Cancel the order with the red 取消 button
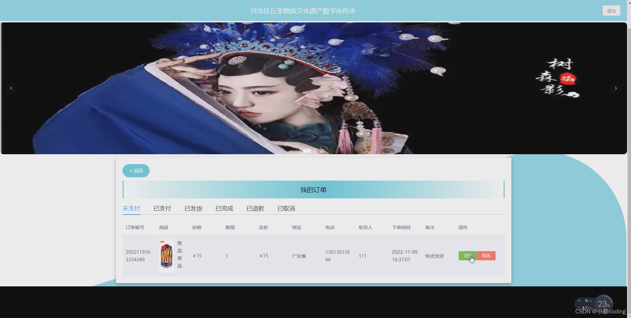 [x=486, y=256]
